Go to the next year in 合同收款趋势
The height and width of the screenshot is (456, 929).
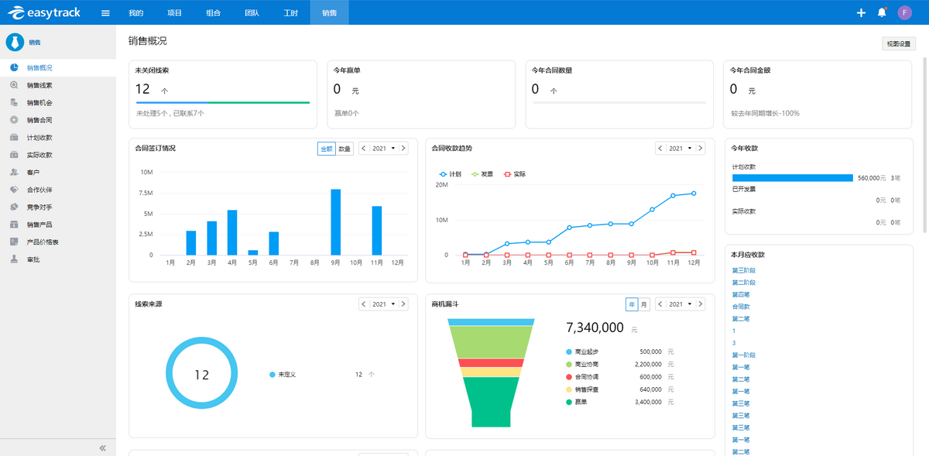coord(701,149)
